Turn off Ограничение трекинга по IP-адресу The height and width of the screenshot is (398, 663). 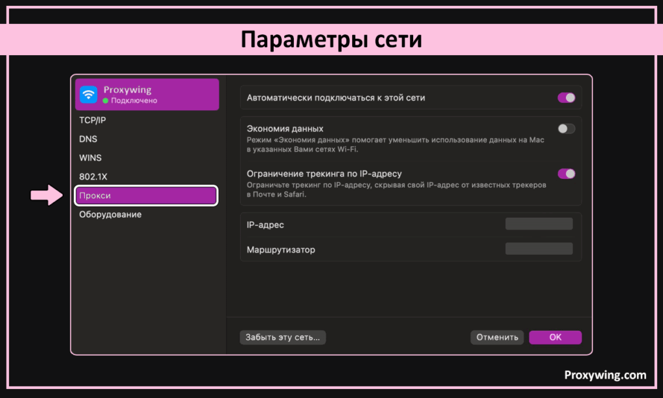[x=566, y=174]
